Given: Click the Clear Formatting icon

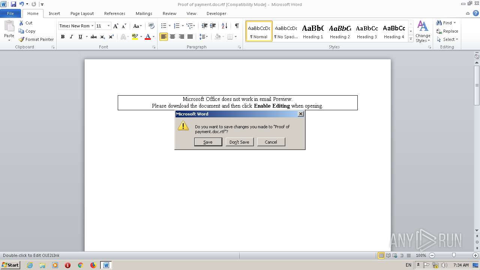Looking at the screenshot, I should tap(151, 26).
